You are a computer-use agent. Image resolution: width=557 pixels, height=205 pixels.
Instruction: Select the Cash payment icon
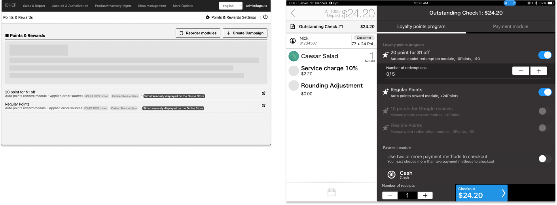391,175
